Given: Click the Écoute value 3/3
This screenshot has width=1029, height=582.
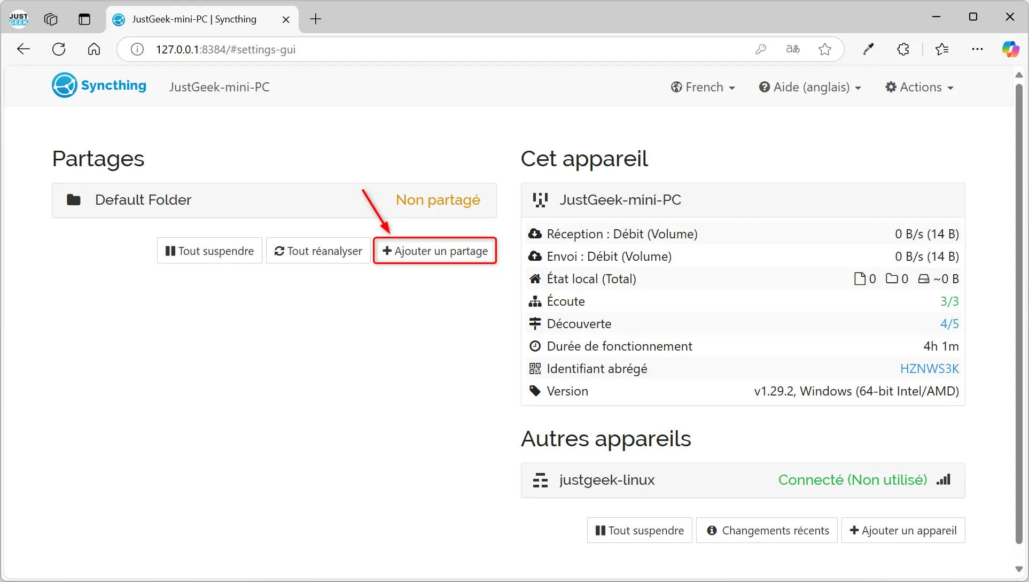Looking at the screenshot, I should 949,301.
